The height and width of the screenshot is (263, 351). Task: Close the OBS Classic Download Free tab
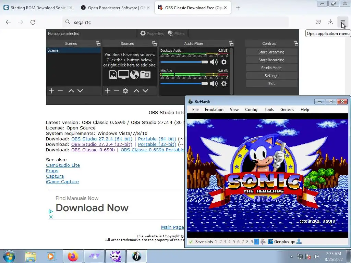coord(225,8)
